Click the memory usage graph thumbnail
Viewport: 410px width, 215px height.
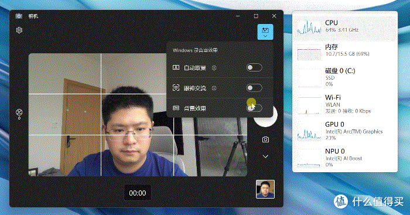point(309,52)
